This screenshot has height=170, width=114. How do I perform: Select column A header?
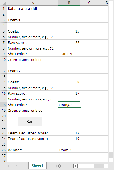click(x=33, y=3)
